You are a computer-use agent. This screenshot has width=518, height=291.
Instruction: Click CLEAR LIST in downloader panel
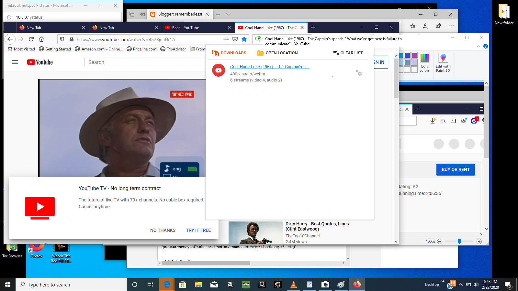[348, 53]
